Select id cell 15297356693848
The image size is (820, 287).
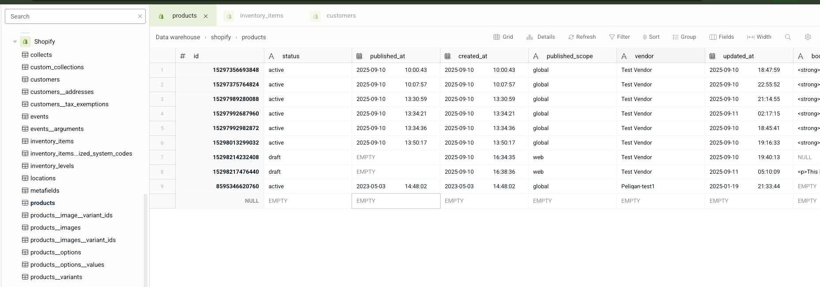pos(220,70)
